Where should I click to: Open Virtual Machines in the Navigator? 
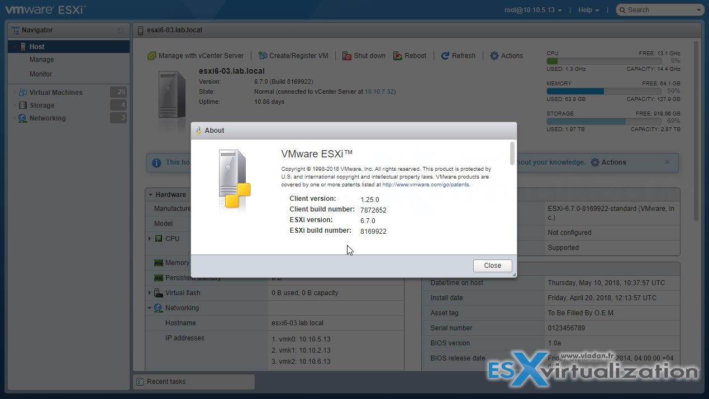coord(56,93)
